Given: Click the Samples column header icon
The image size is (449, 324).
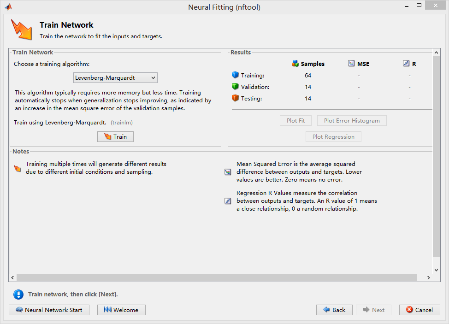Looking at the screenshot, I should click(x=295, y=64).
